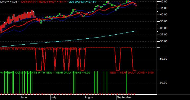190x100 pixels.
Task: Select the July month label on time axis
Action: 53,97
